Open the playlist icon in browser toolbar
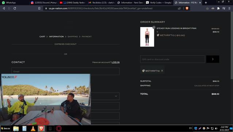Screen dimensions: 233x132 tap(224, 8)
